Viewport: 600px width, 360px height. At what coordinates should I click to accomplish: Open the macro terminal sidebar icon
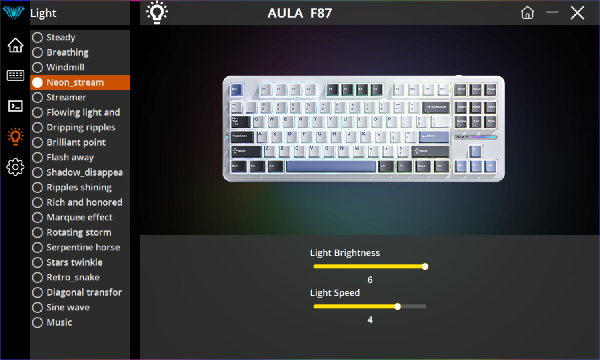tap(15, 106)
